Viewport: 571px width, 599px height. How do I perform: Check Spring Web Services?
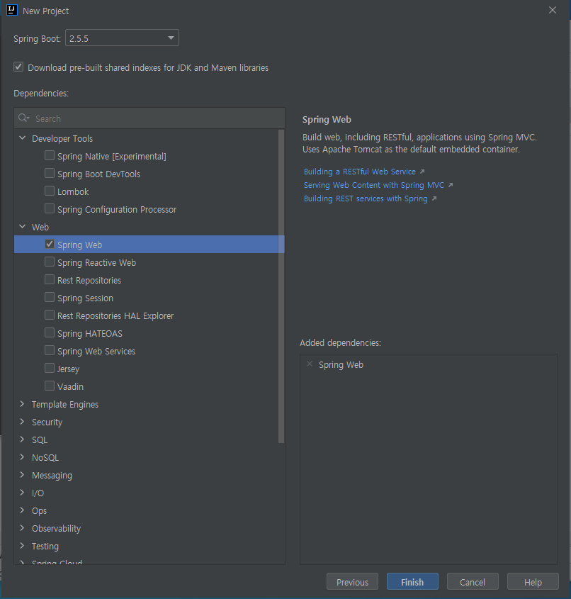click(50, 350)
